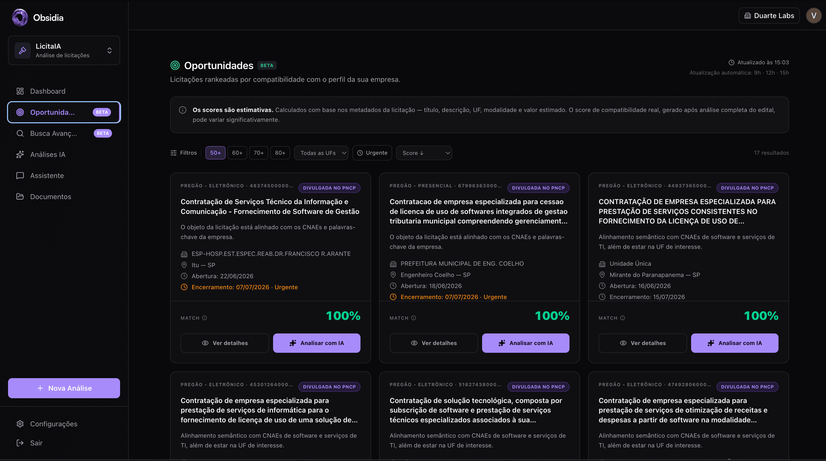Viewport: 826px width, 461px height.
Task: Expand the LicitaIA module switcher
Action: (x=64, y=50)
